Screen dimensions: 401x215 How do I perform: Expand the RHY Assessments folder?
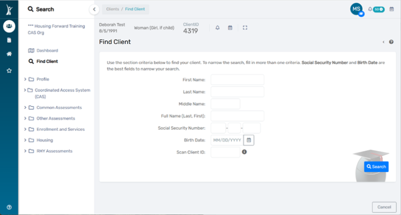tap(25, 151)
